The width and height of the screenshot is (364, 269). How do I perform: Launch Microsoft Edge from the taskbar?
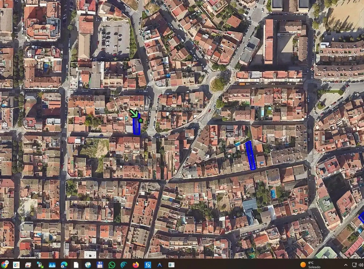click(64, 265)
